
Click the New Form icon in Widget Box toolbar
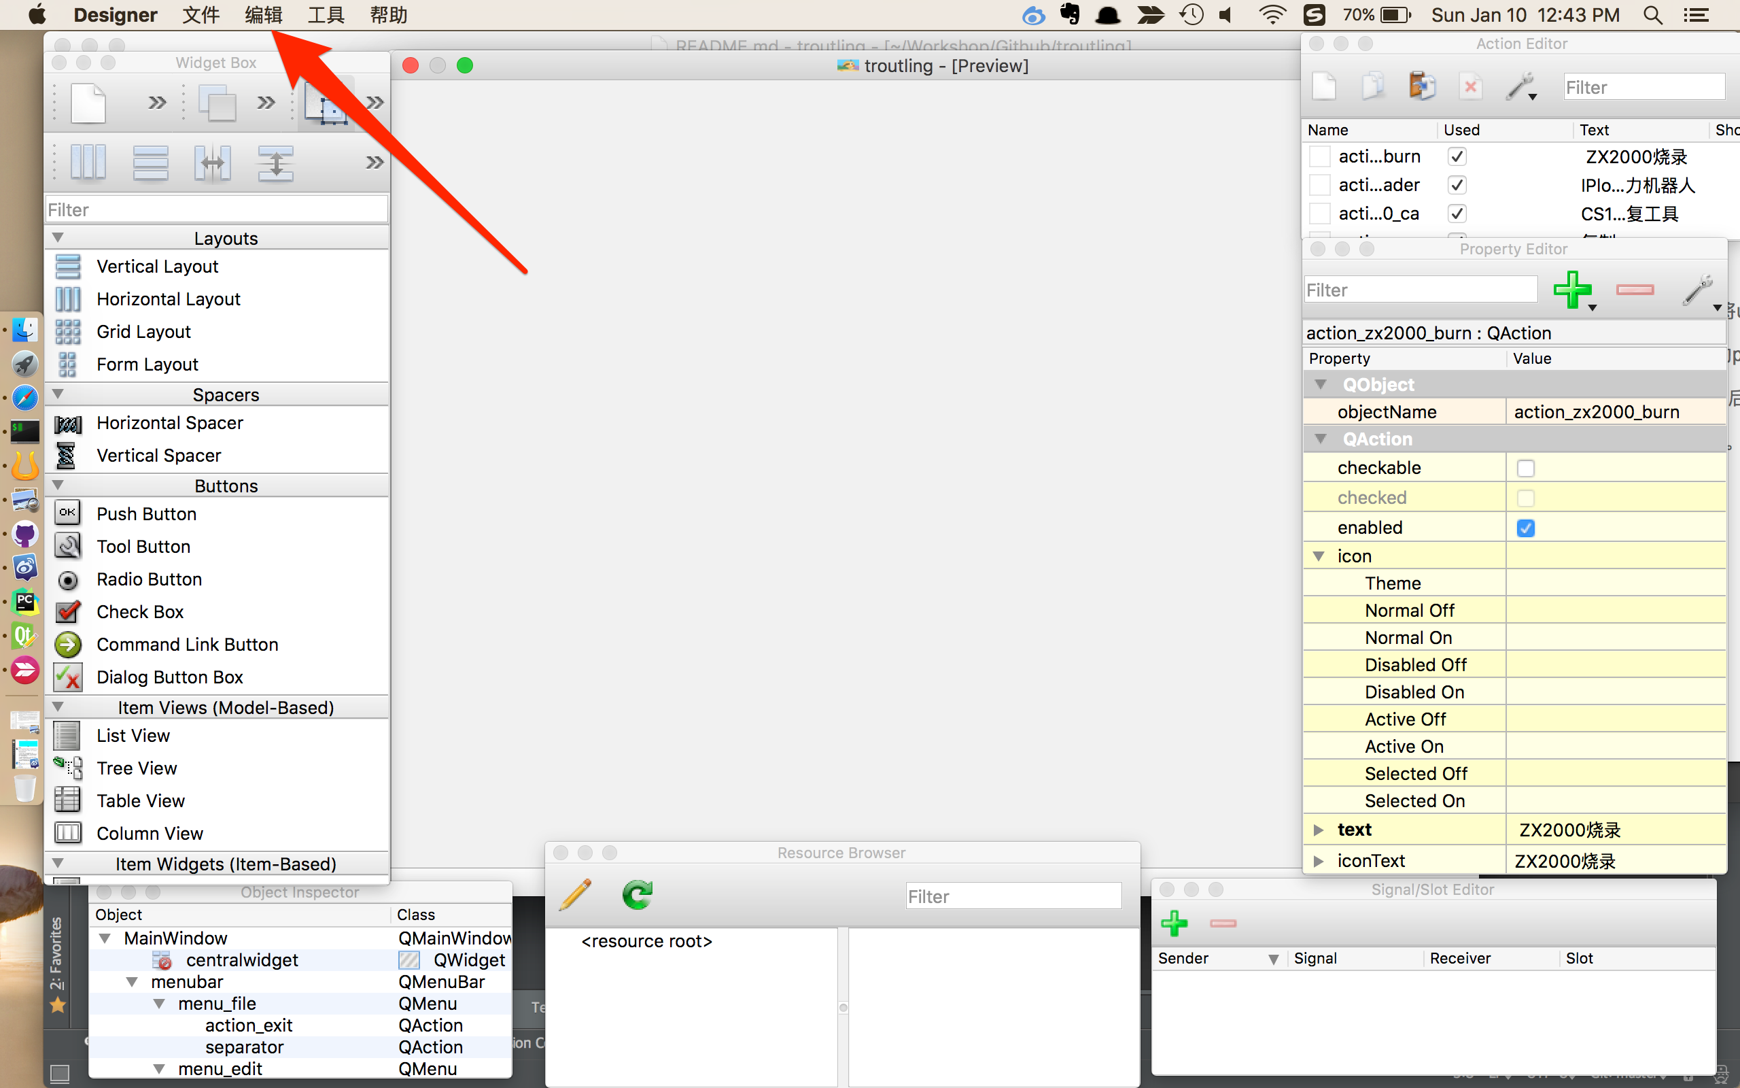(x=88, y=102)
